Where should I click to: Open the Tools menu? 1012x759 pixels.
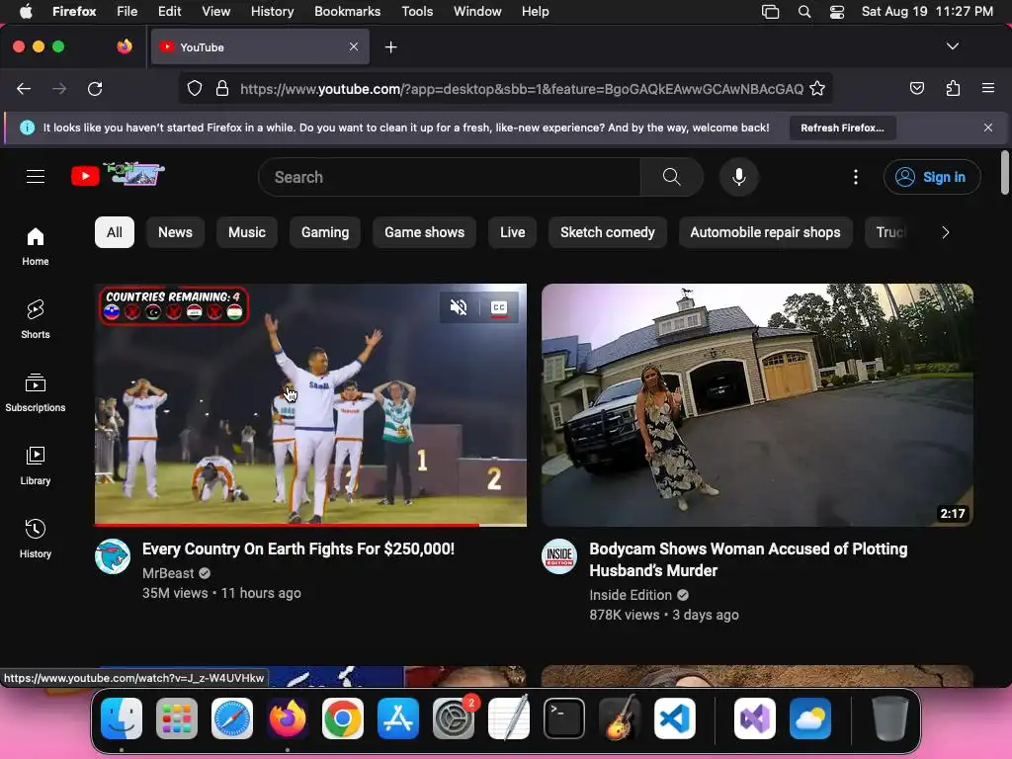[417, 12]
